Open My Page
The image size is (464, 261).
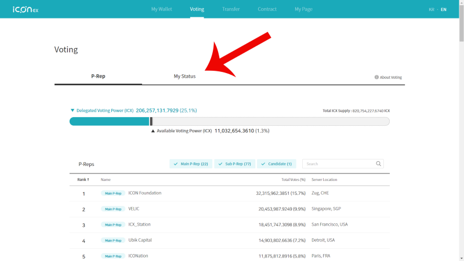(303, 9)
